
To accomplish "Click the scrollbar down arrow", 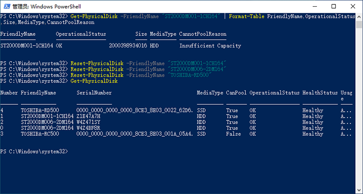I will click(x=359, y=190).
